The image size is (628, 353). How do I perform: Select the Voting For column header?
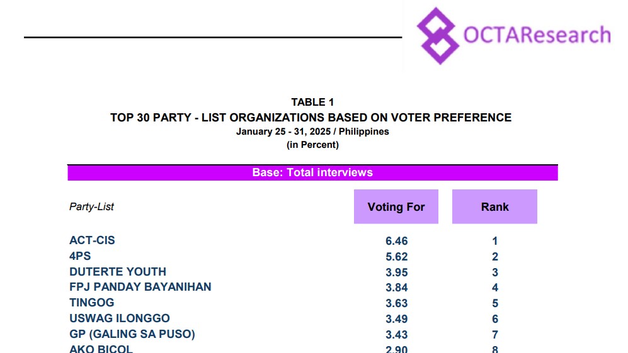click(396, 206)
